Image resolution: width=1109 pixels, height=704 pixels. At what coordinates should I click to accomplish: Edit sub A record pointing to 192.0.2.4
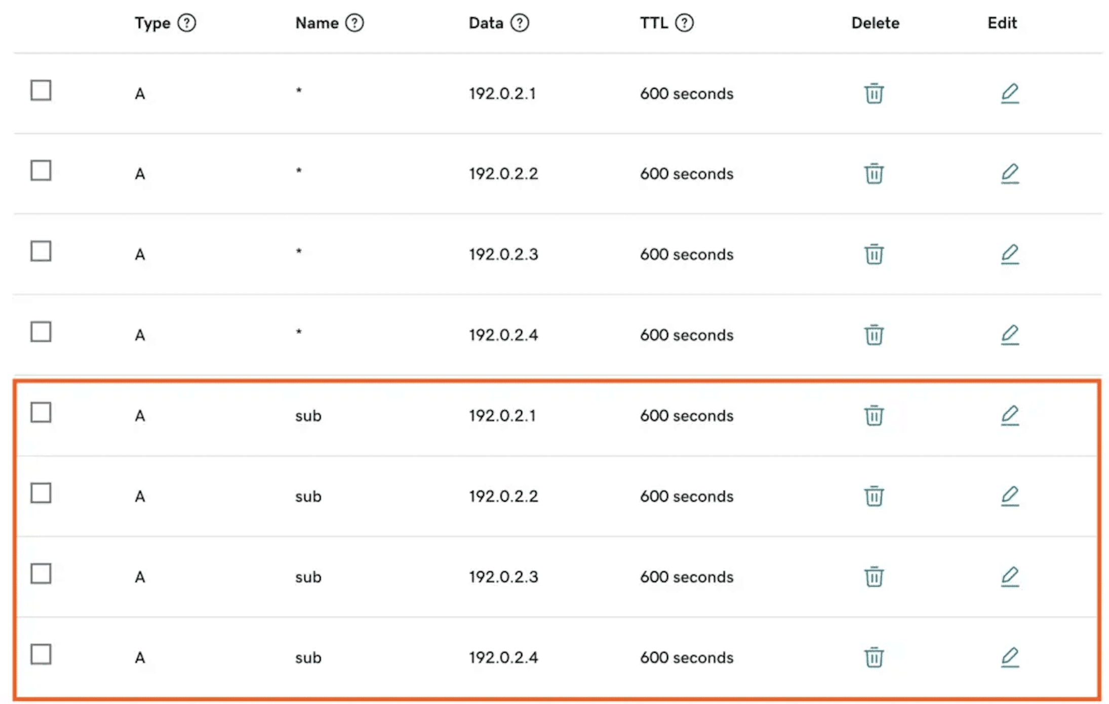pos(1009,657)
